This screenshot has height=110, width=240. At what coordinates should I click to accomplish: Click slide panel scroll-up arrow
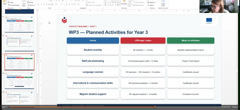pos(37,10)
